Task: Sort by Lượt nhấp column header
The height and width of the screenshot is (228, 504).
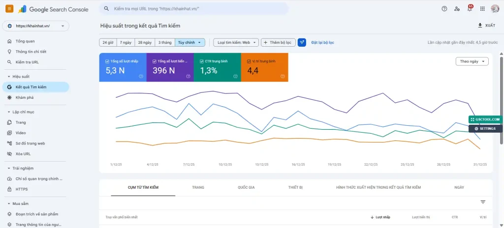Action: [380, 217]
